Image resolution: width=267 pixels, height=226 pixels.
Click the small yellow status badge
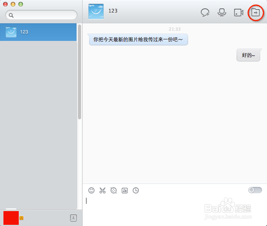(x=21, y=218)
